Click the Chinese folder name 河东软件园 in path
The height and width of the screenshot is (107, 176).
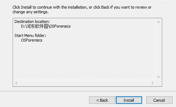(x=37, y=26)
